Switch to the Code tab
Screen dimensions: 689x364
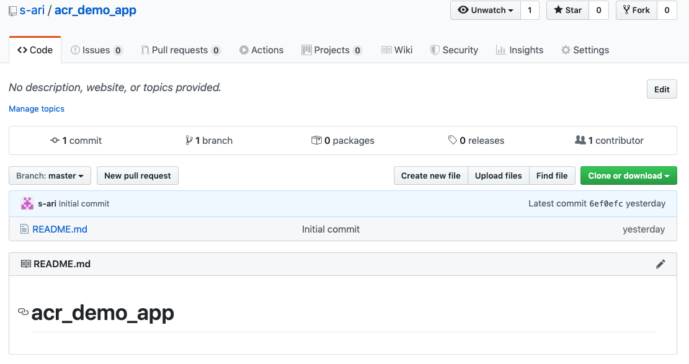35,50
